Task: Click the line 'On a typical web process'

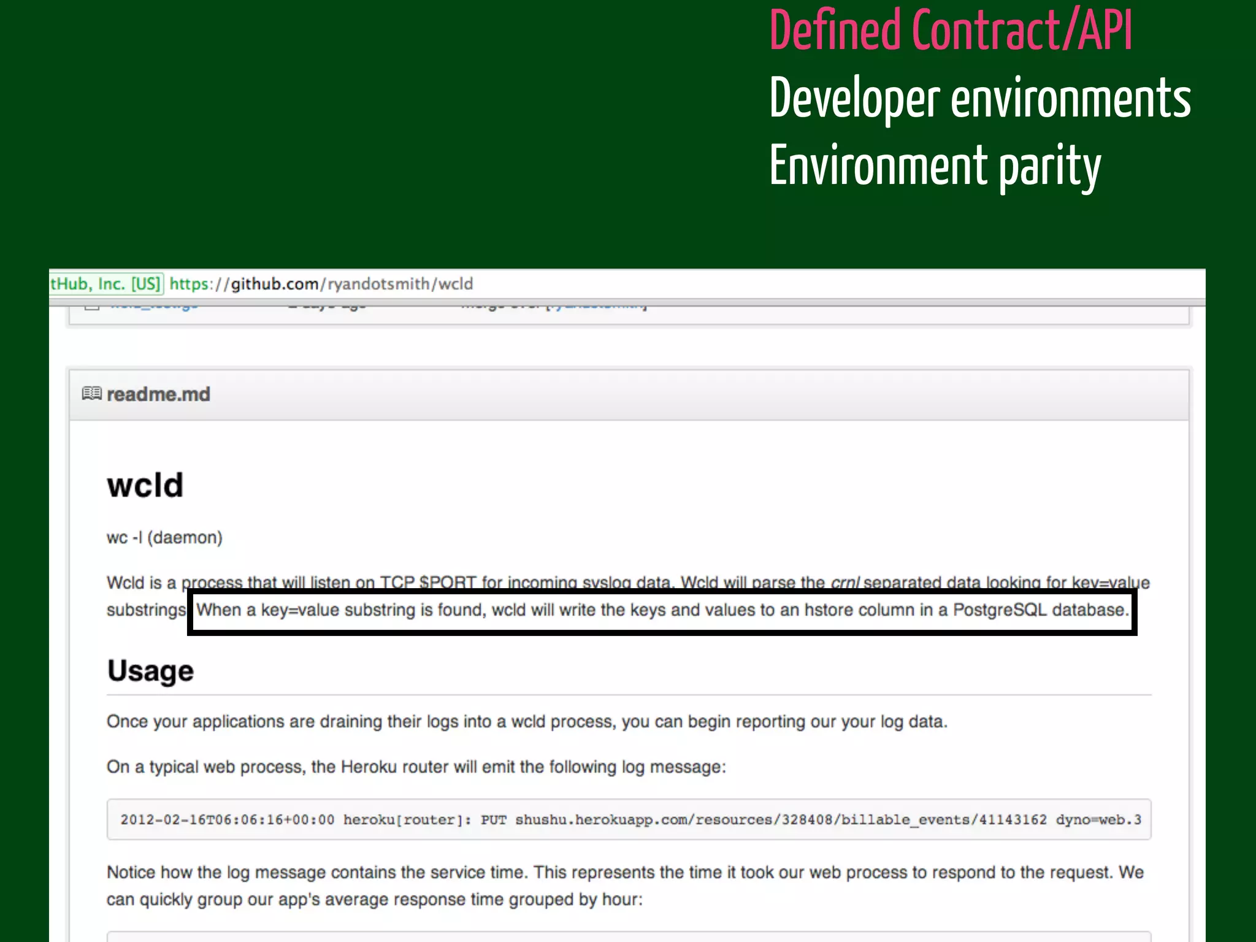Action: pos(416,767)
